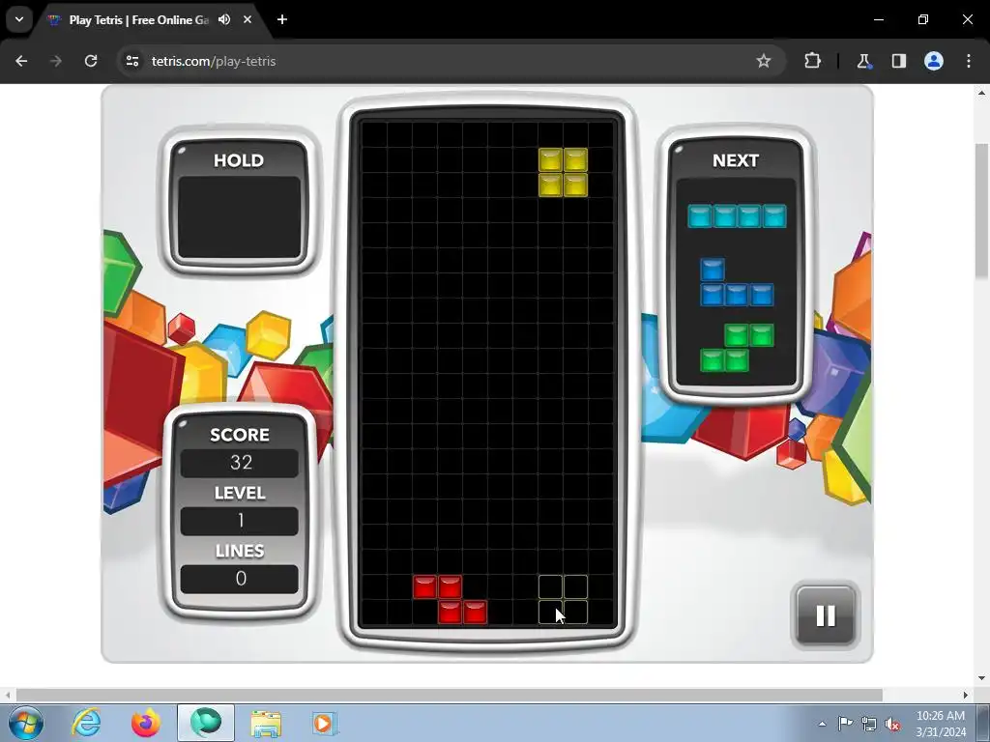The height and width of the screenshot is (742, 990).
Task: Click the falling yellow O tetromino
Action: [564, 172]
